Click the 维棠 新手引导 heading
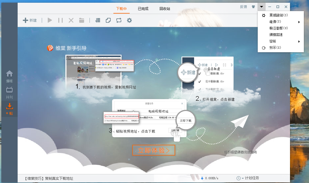Screen dimensions: 309x183 (x=71, y=48)
